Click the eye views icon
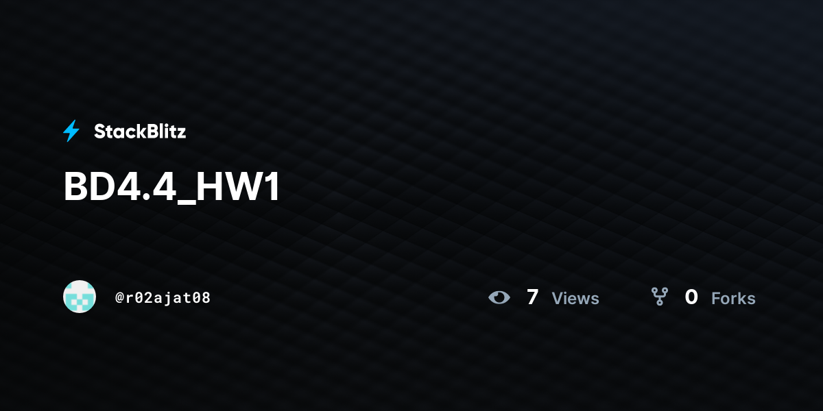Viewport: 823px width, 411px height. click(x=499, y=297)
